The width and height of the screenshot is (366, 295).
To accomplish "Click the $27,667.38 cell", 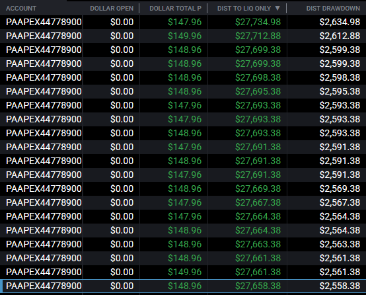I will pyautogui.click(x=258, y=202).
